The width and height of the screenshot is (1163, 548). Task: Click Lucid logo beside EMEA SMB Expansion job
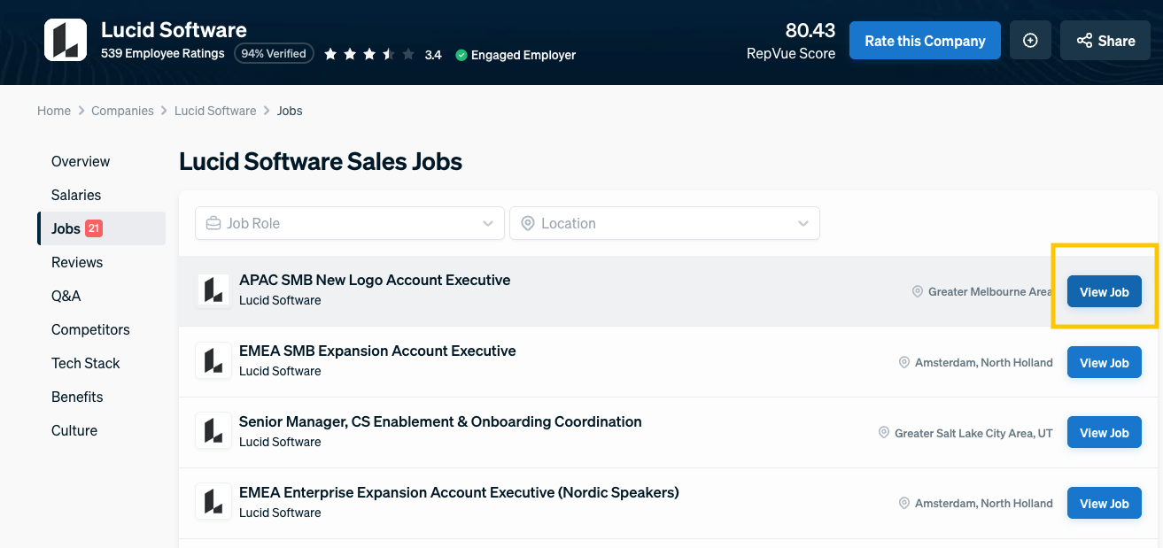(x=213, y=361)
